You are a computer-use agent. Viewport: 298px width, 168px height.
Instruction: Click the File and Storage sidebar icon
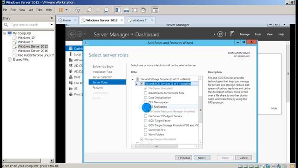pos(70,83)
